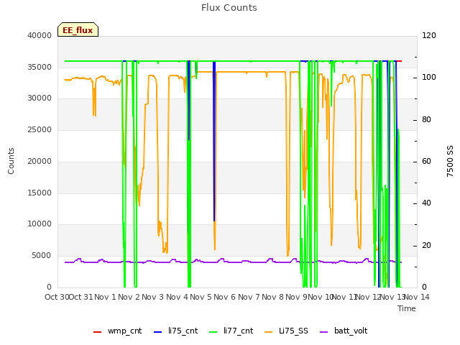
Task: Click the 100 right axis label
Action: [x=429, y=78]
